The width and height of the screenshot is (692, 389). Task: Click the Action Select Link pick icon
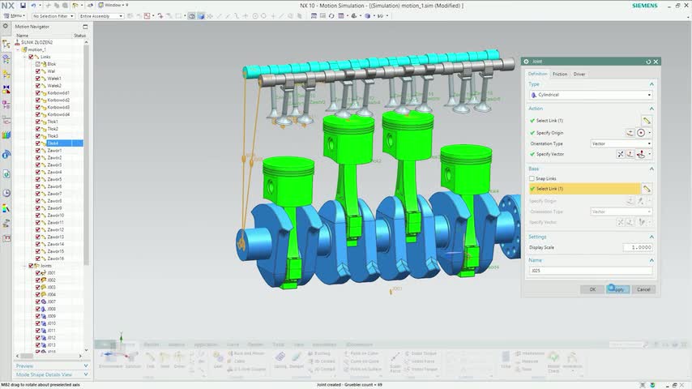click(x=647, y=121)
